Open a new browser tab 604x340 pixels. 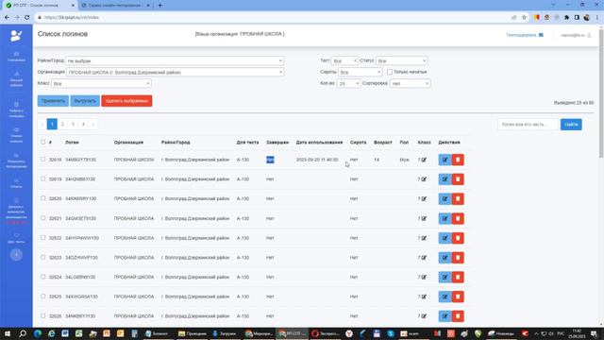point(159,6)
